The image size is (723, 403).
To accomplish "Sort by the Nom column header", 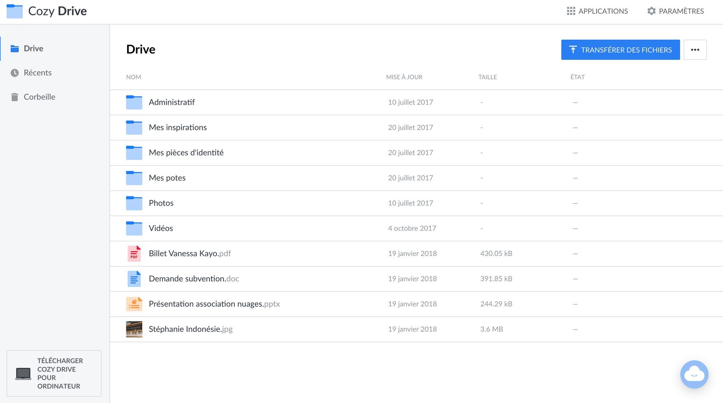I will pyautogui.click(x=134, y=77).
